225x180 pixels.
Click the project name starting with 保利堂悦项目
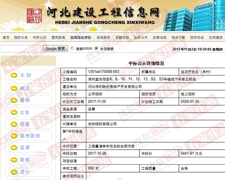142,79
